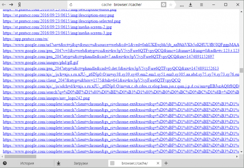
Task: Click the vertical scrollbar thumb
Action: pyautogui.click(x=241, y=70)
